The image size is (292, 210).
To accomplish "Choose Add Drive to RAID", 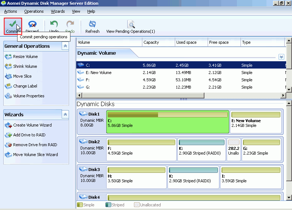I will click(x=29, y=135).
